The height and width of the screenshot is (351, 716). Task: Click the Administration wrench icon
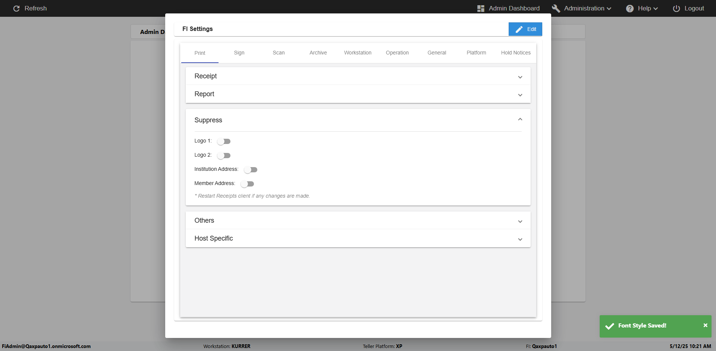pyautogui.click(x=556, y=8)
